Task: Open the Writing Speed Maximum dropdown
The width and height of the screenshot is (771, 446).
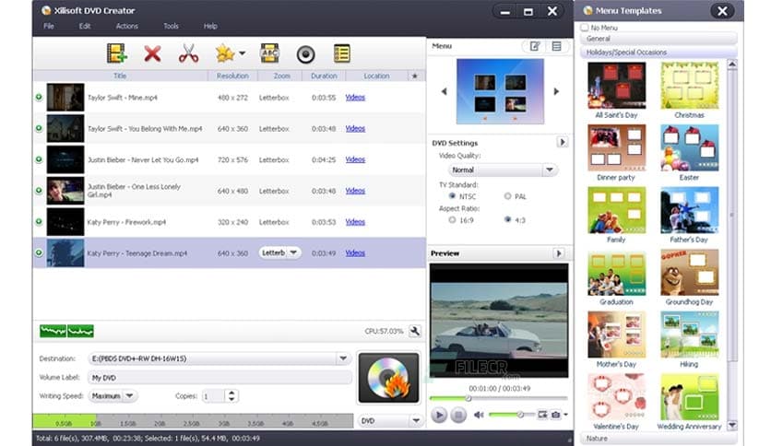Action: pyautogui.click(x=113, y=396)
